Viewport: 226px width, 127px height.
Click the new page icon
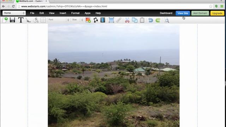click(x=5, y=20)
